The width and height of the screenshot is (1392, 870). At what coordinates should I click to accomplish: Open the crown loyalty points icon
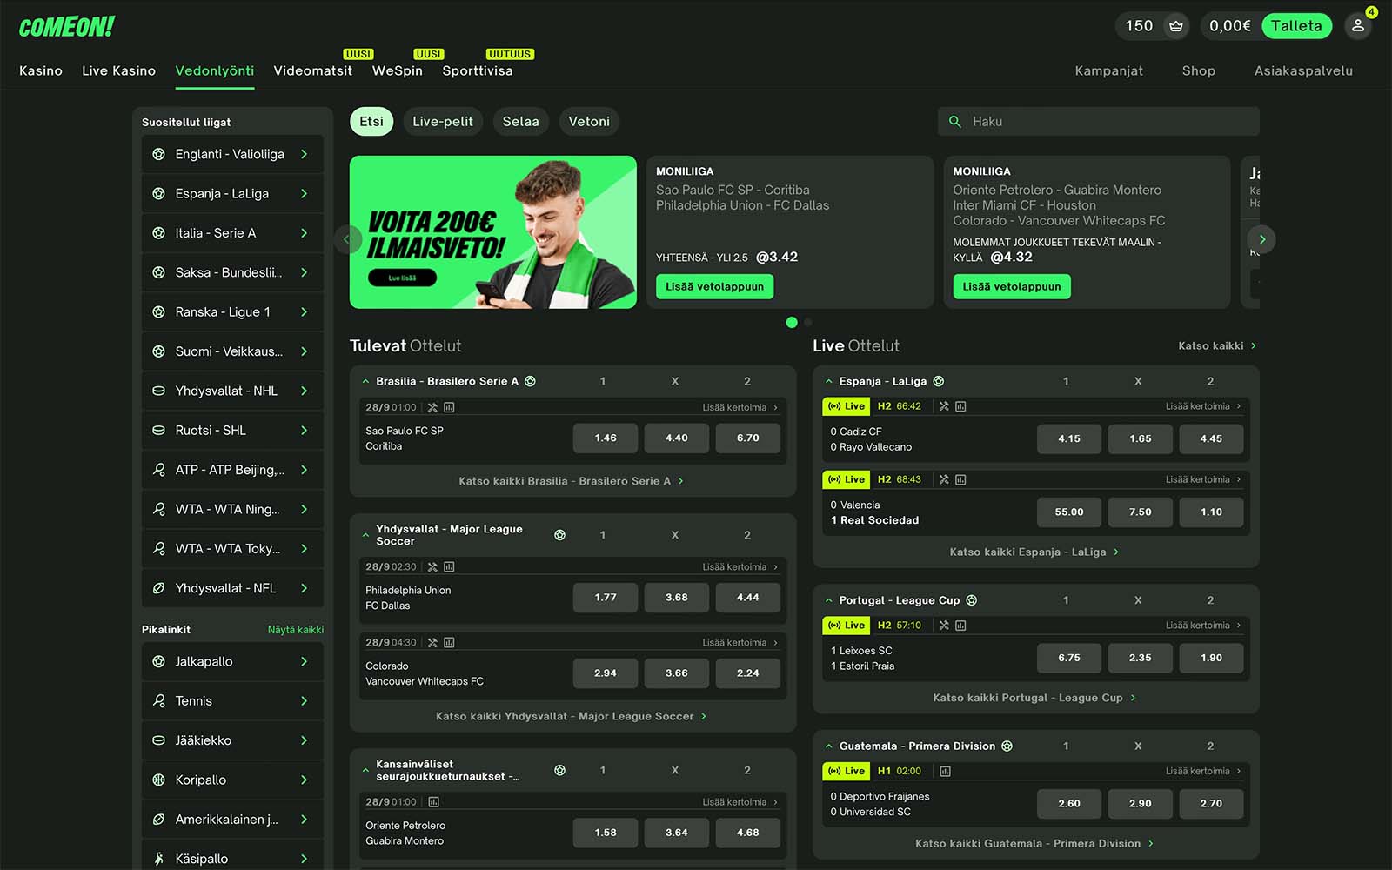[x=1176, y=26]
